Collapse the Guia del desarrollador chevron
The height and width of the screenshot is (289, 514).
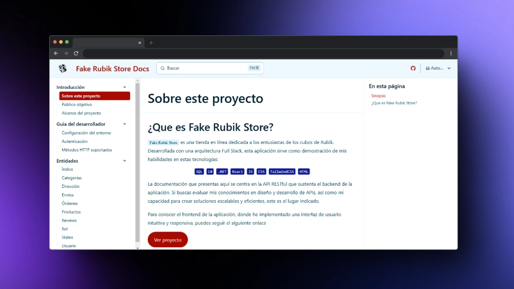125,124
